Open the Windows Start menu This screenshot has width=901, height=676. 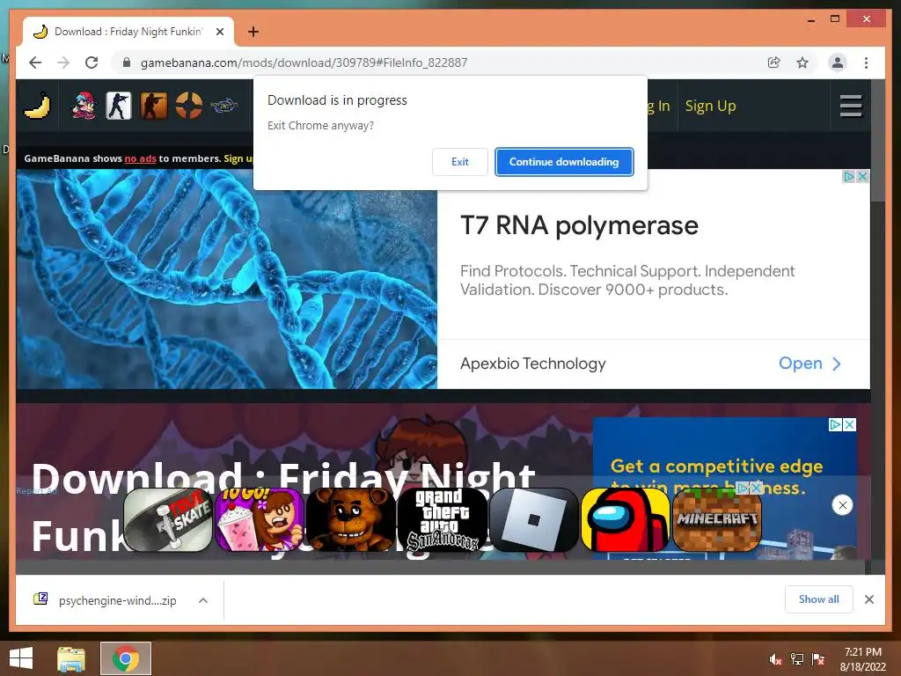coord(21,658)
